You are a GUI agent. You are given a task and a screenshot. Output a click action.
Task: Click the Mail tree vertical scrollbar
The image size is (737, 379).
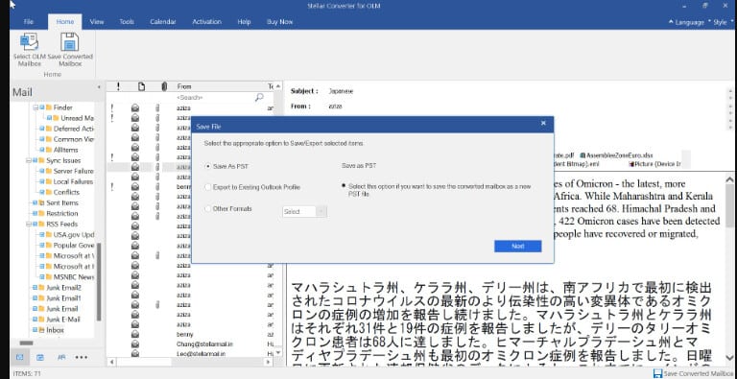99,282
